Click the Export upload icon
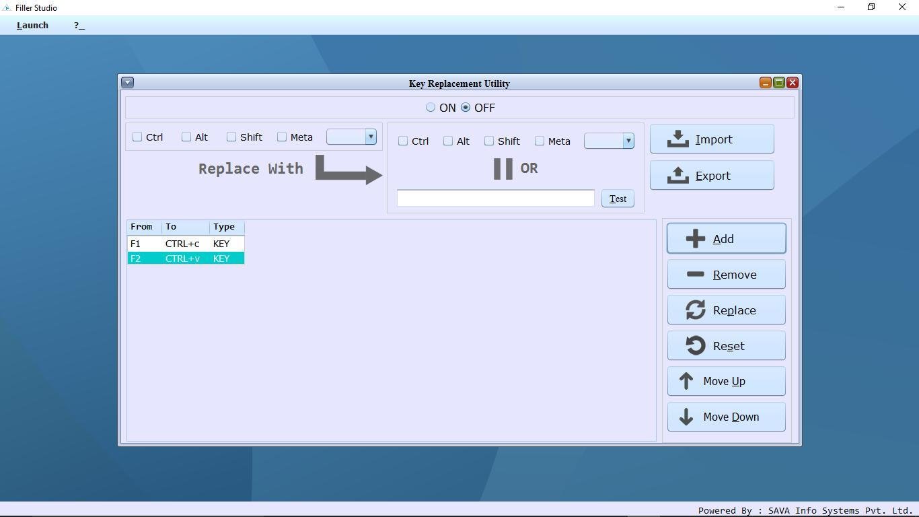 click(x=678, y=176)
